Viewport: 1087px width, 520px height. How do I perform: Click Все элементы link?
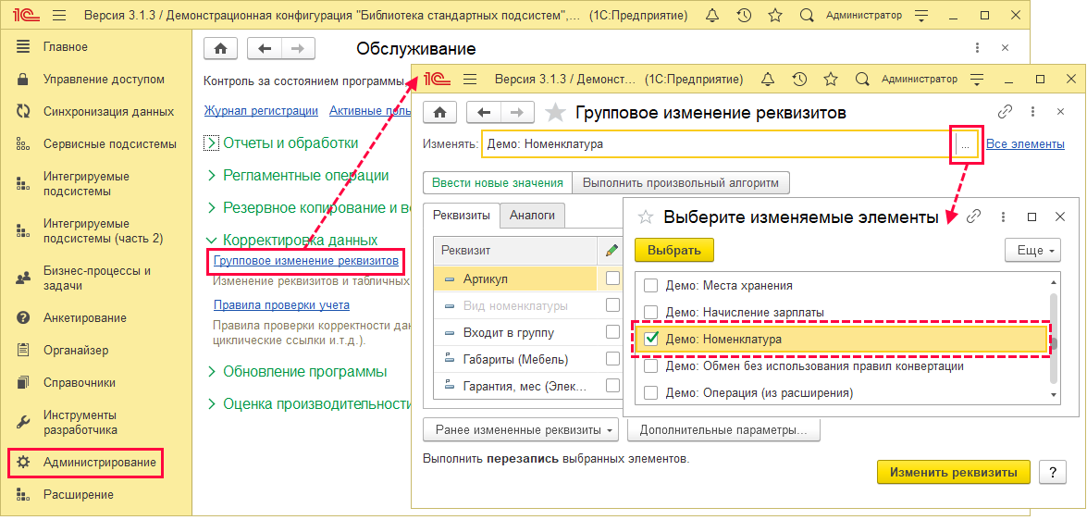pyautogui.click(x=1025, y=144)
